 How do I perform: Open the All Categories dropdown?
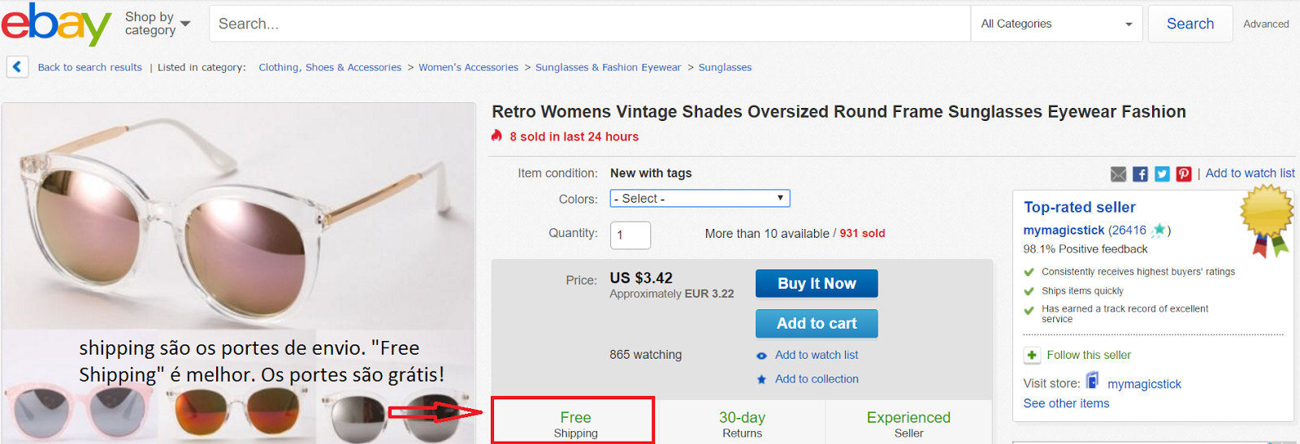click(x=1056, y=24)
